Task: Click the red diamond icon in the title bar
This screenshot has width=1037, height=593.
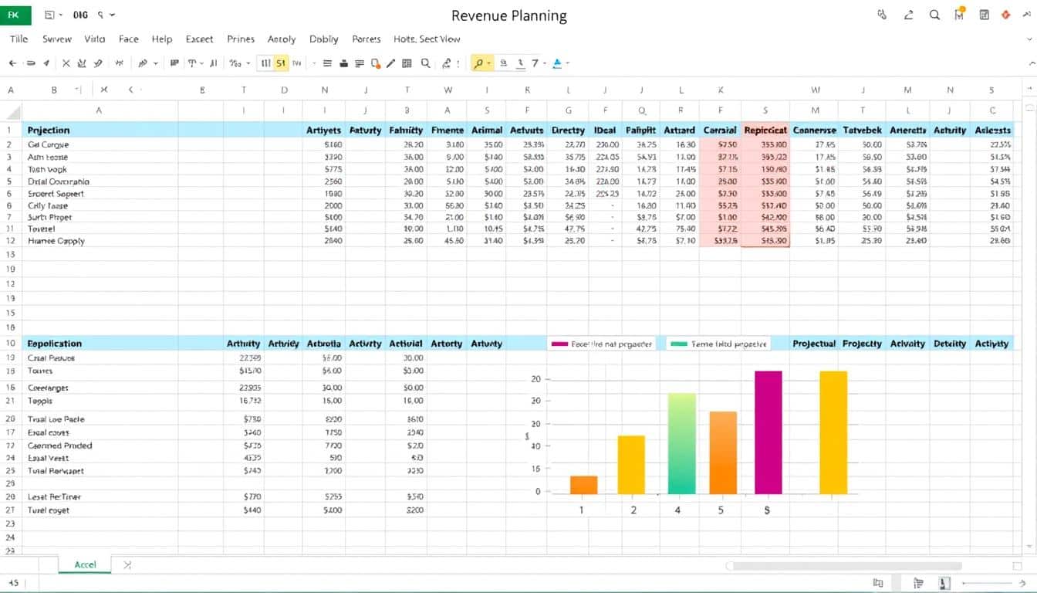Action: (x=1005, y=15)
